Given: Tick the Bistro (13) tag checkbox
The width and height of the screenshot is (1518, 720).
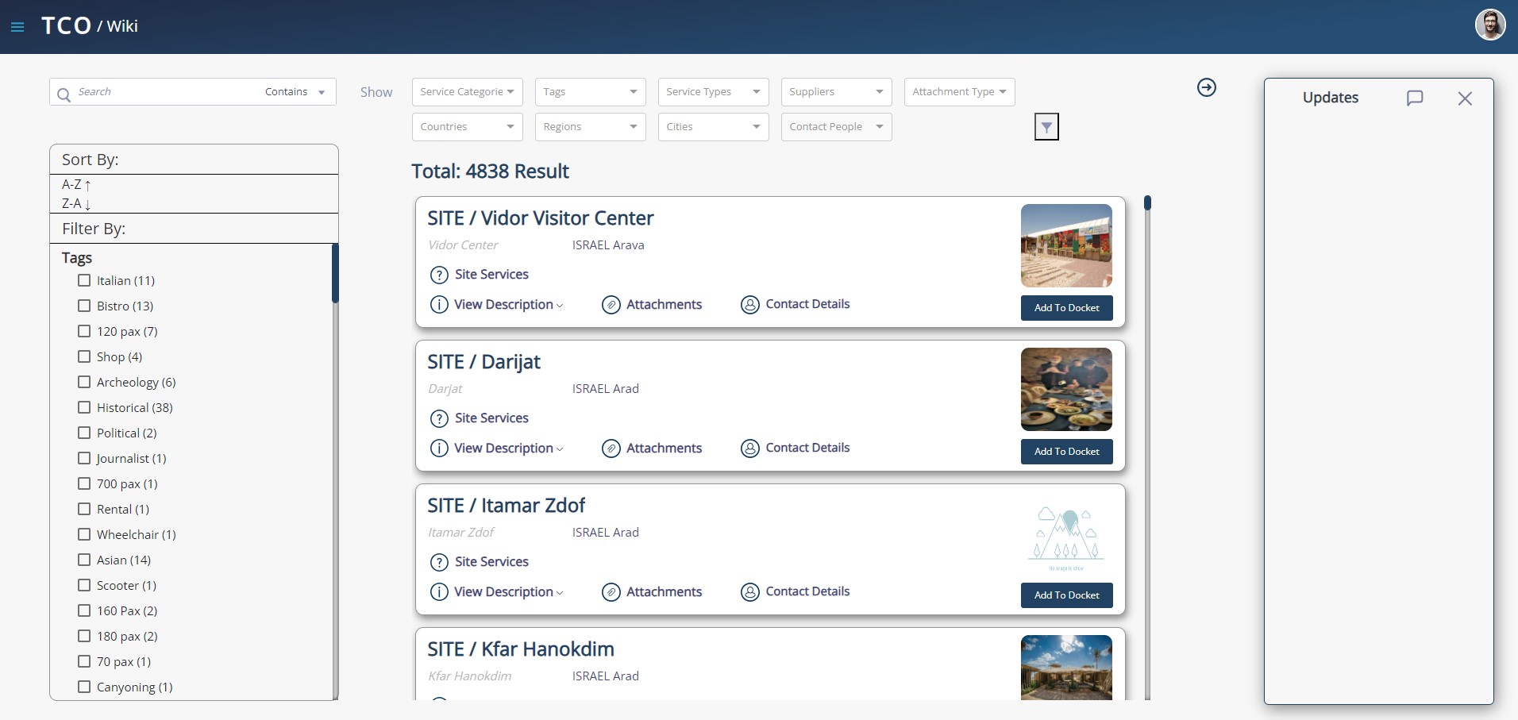Looking at the screenshot, I should point(84,306).
